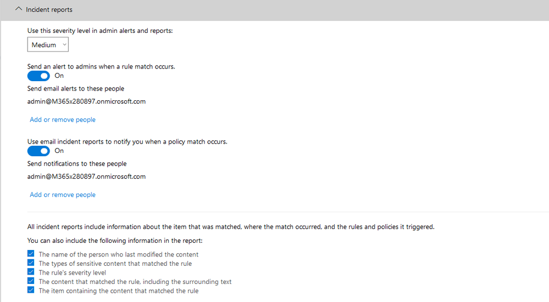Viewport: 549px width, 302px height.
Task: Click 'Send notifications to these people' text
Action: [x=77, y=164]
